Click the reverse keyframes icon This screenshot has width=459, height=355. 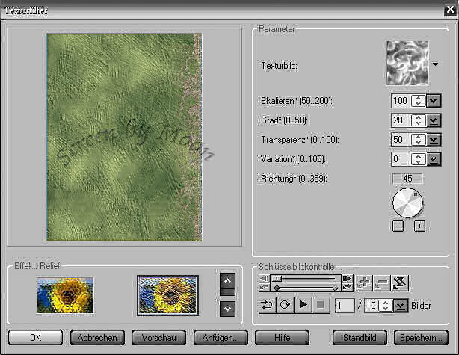pos(399,282)
